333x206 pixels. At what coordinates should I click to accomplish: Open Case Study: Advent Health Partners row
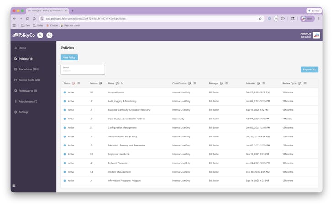[x=189, y=119]
